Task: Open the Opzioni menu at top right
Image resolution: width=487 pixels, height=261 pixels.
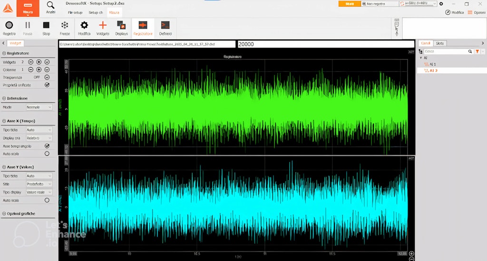Action: [477, 12]
